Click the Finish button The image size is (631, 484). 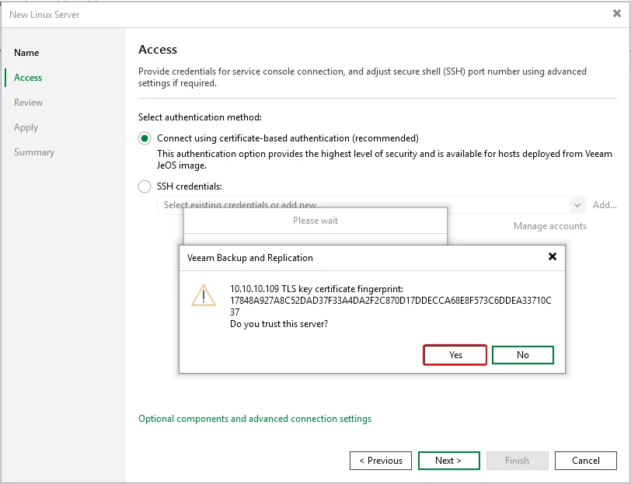click(517, 461)
